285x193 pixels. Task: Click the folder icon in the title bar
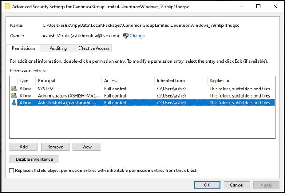pos(7,7)
